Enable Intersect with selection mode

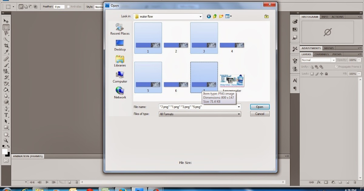tap(36, 6)
